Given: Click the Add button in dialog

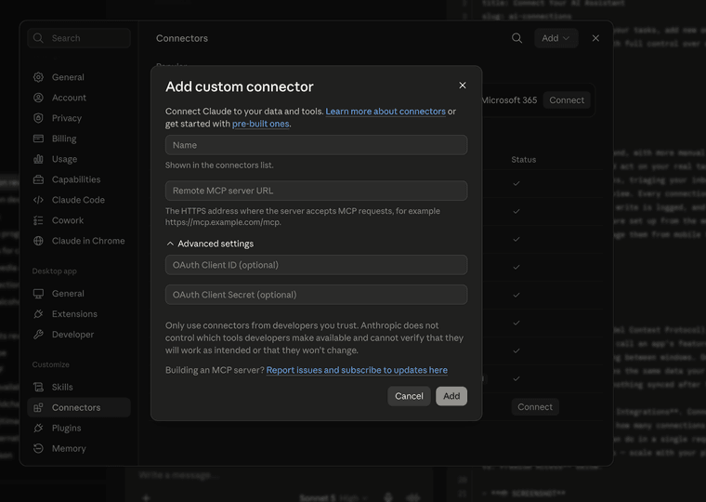Looking at the screenshot, I should (451, 396).
